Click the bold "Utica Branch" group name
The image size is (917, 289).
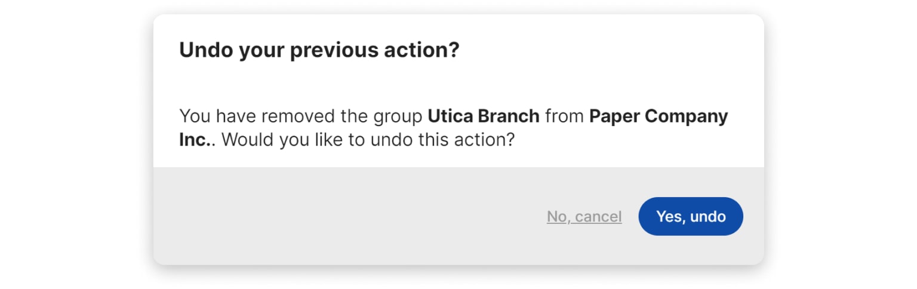(x=484, y=116)
